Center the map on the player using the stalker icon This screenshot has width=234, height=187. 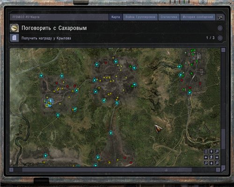(x=211, y=157)
